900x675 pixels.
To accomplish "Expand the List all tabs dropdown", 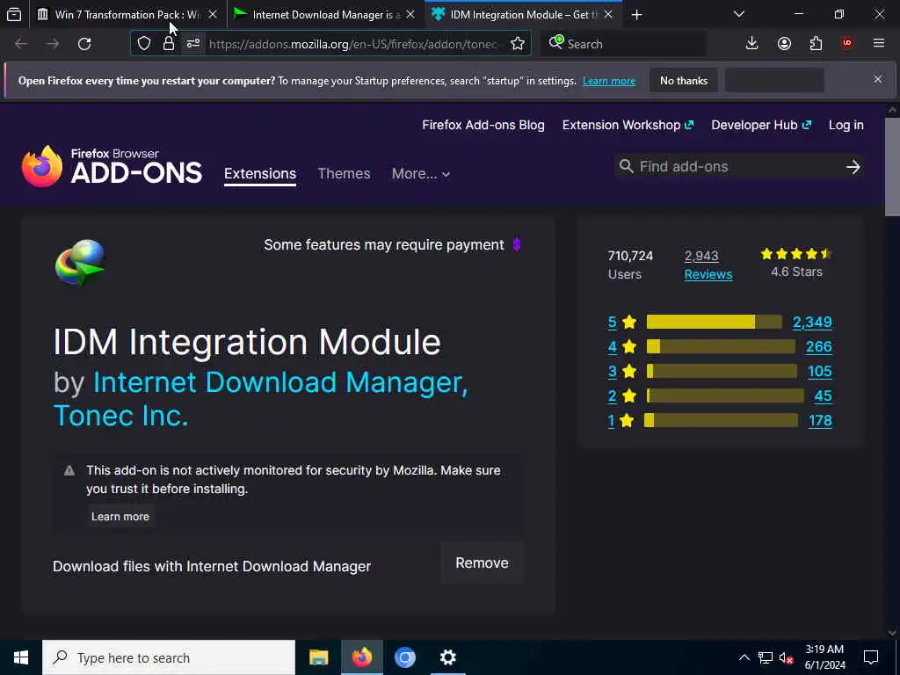I will [739, 14].
